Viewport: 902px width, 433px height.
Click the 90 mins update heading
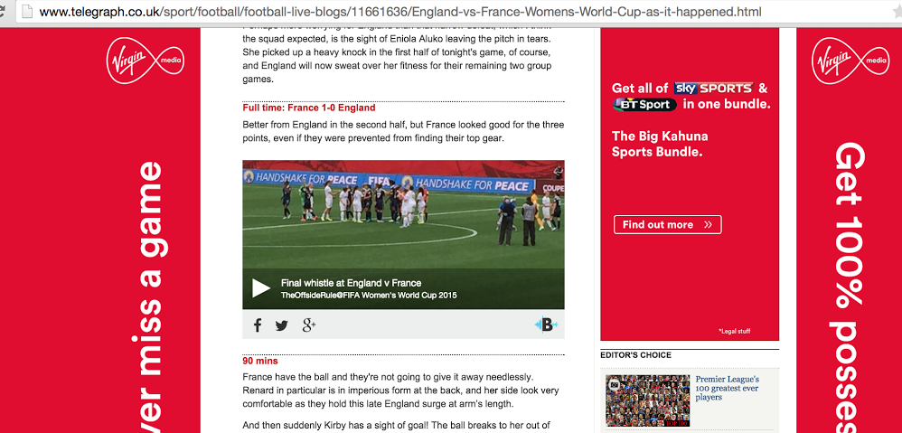(x=260, y=361)
